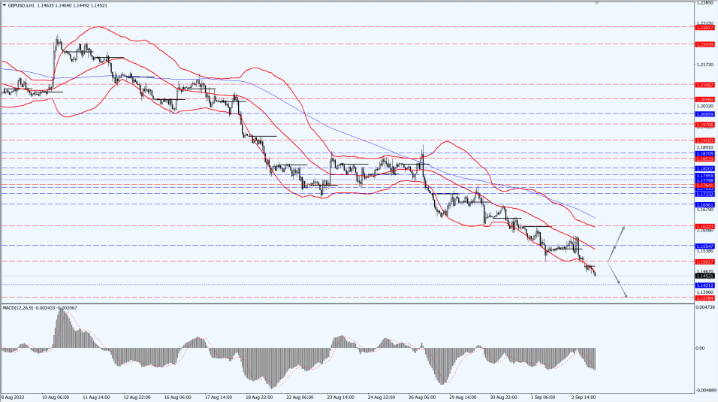This screenshot has height=402, width=718.
Task: Click the 1.22439 red price label
Action: [704, 44]
